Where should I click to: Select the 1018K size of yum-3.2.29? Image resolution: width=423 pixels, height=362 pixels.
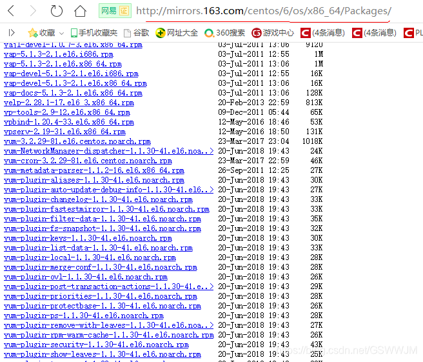pos(312,141)
